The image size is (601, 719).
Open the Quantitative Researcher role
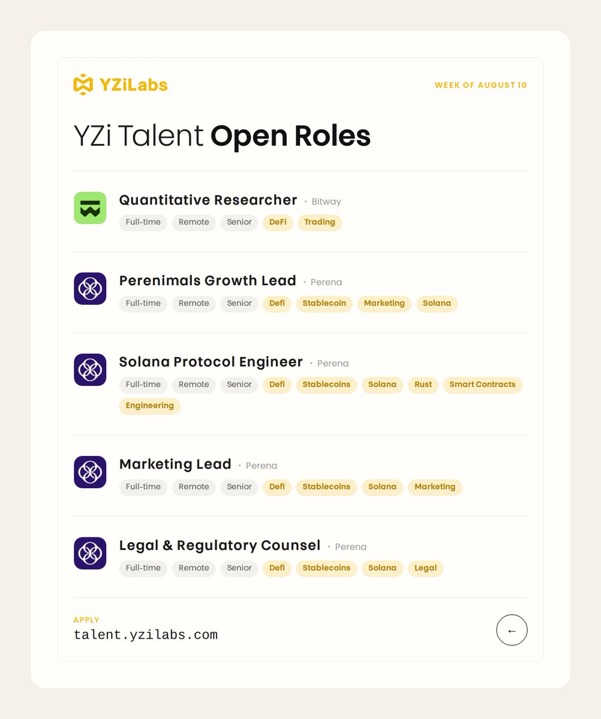(208, 200)
